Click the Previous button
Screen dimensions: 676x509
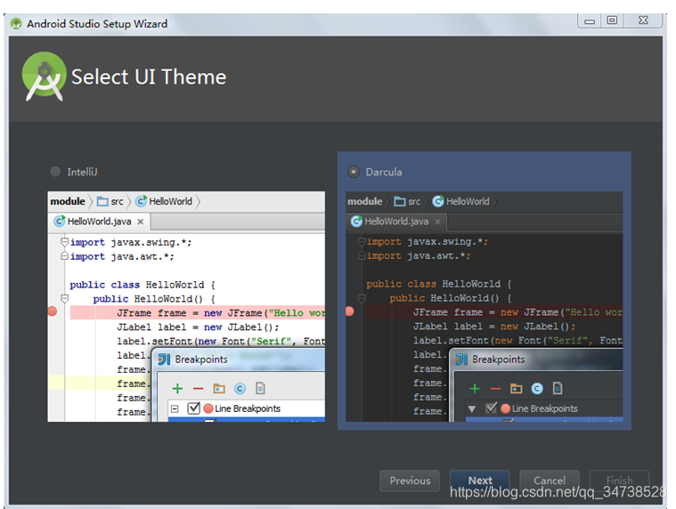point(410,481)
